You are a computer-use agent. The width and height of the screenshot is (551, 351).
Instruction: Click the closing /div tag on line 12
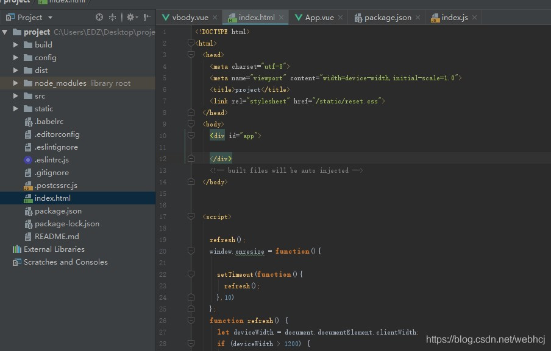click(x=221, y=159)
